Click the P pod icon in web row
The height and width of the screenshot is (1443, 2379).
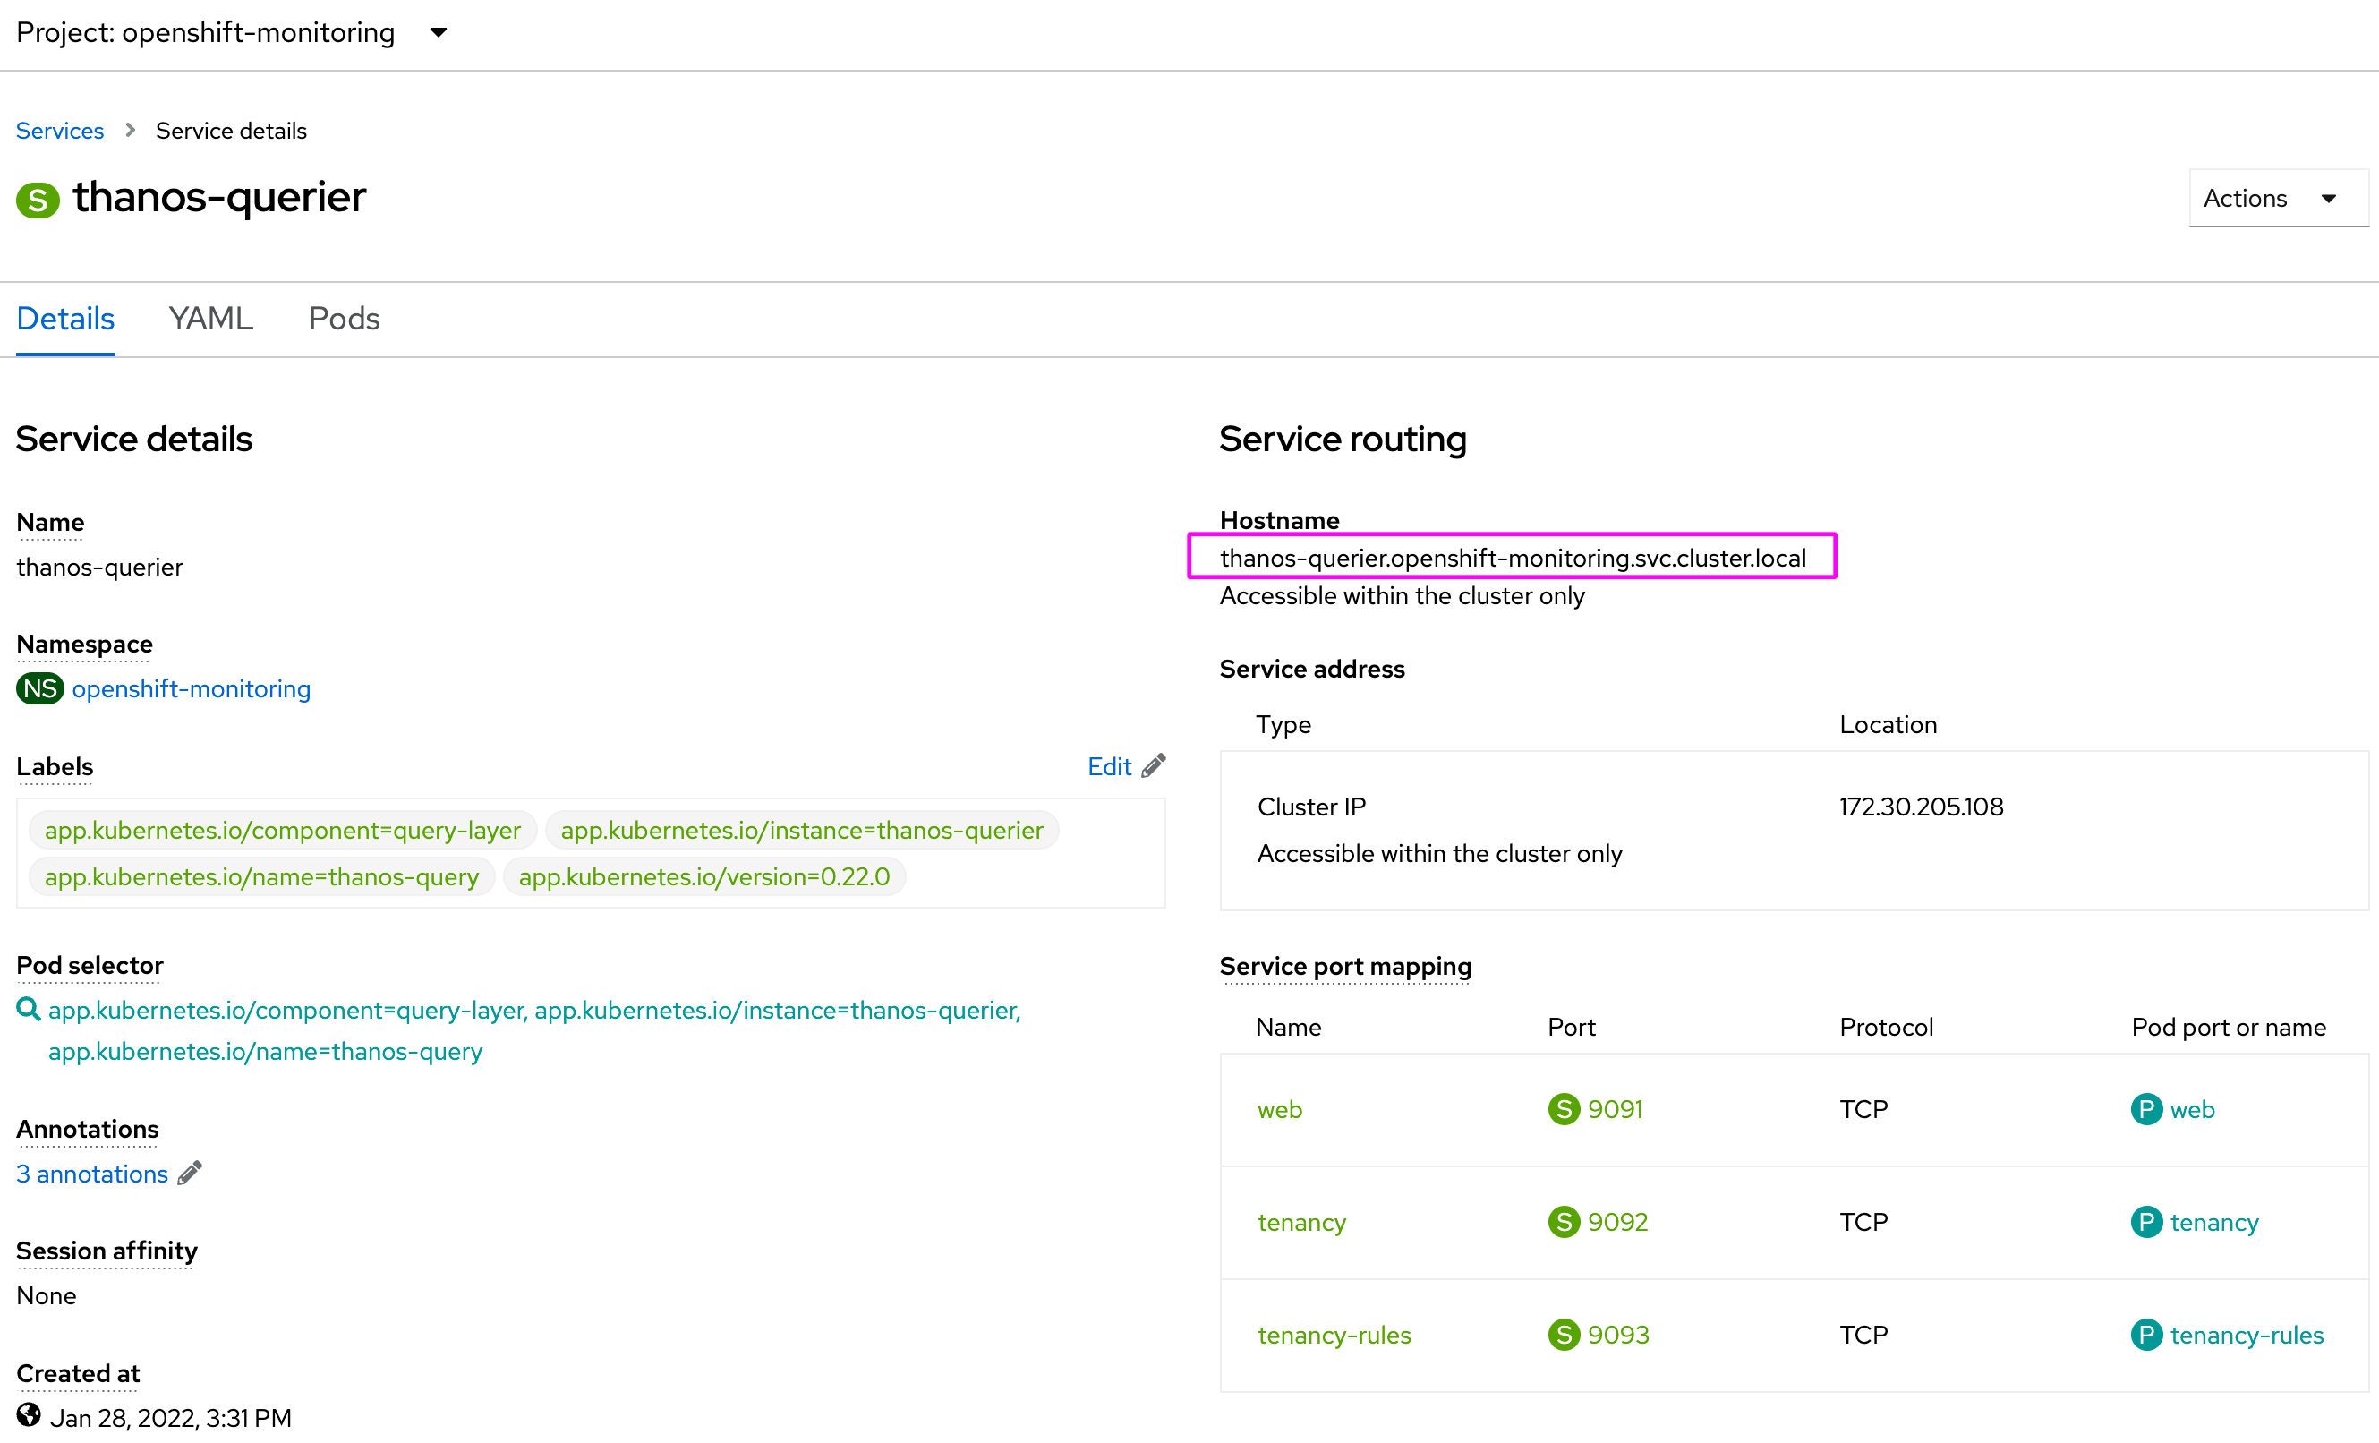pos(2145,1109)
